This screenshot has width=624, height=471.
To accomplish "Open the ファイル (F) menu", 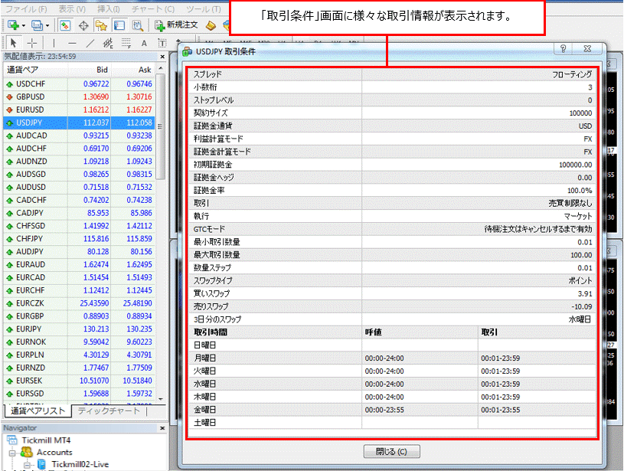I will 27,8.
